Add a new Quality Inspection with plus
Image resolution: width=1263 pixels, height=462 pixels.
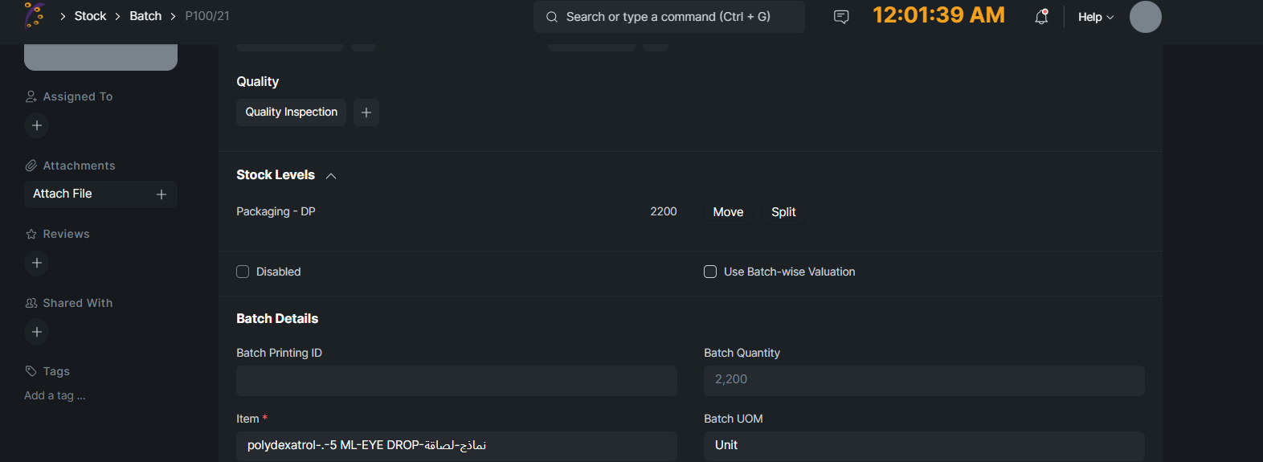[x=366, y=112]
